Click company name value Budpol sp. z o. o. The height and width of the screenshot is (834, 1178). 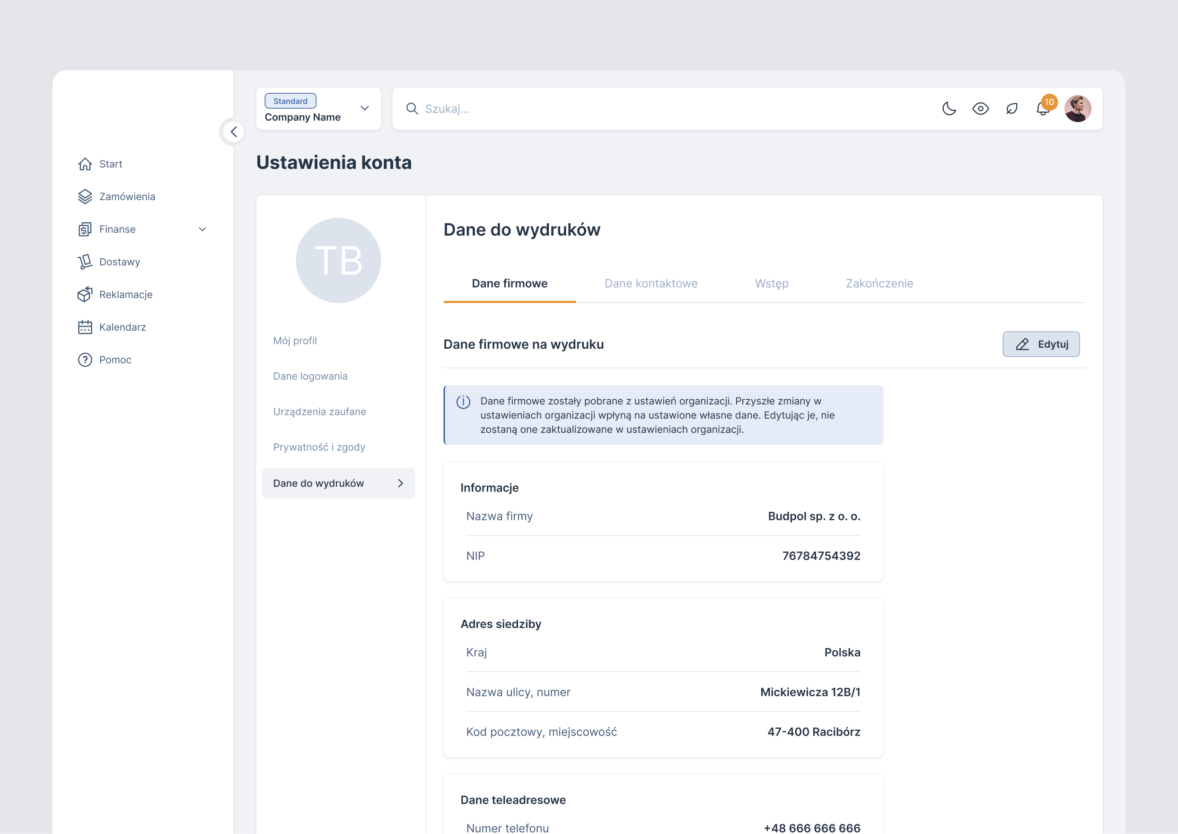pos(814,516)
